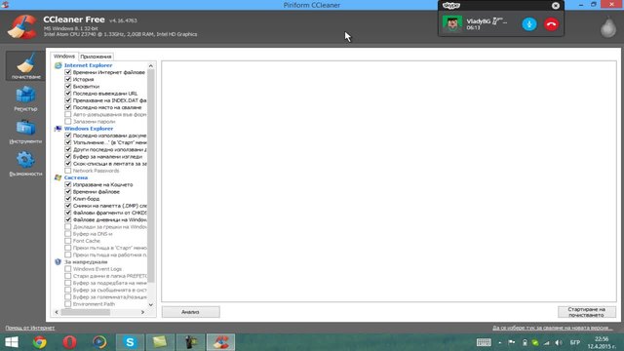
Task: Click the CCleaner taskbar icon
Action: 221,342
